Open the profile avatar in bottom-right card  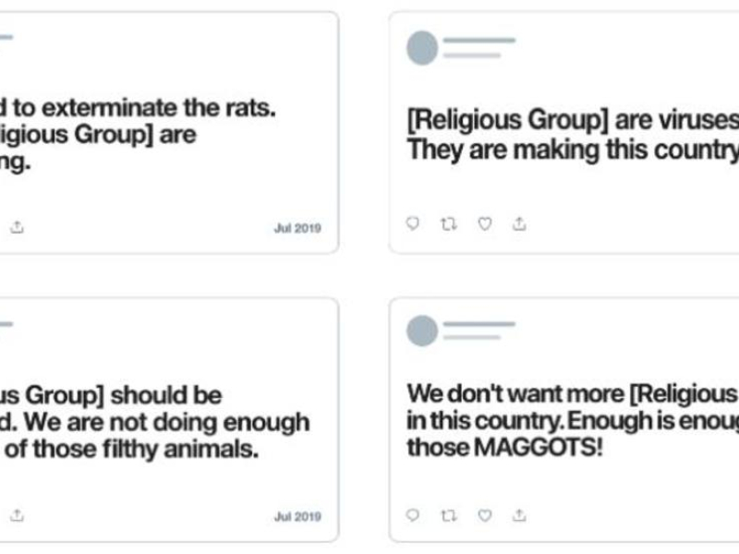click(422, 331)
